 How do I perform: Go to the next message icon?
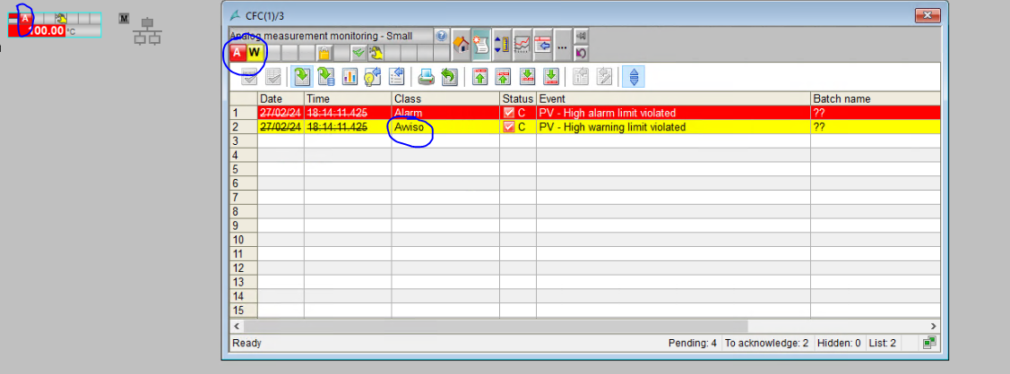coord(527,77)
